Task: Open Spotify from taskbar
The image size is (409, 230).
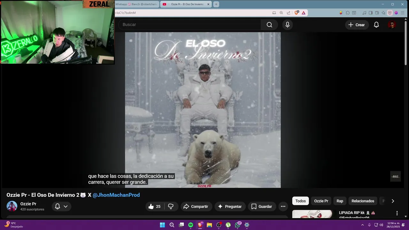Action: (190, 225)
